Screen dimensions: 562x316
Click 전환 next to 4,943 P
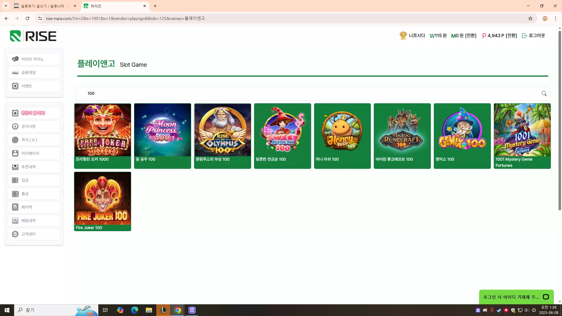[511, 36]
